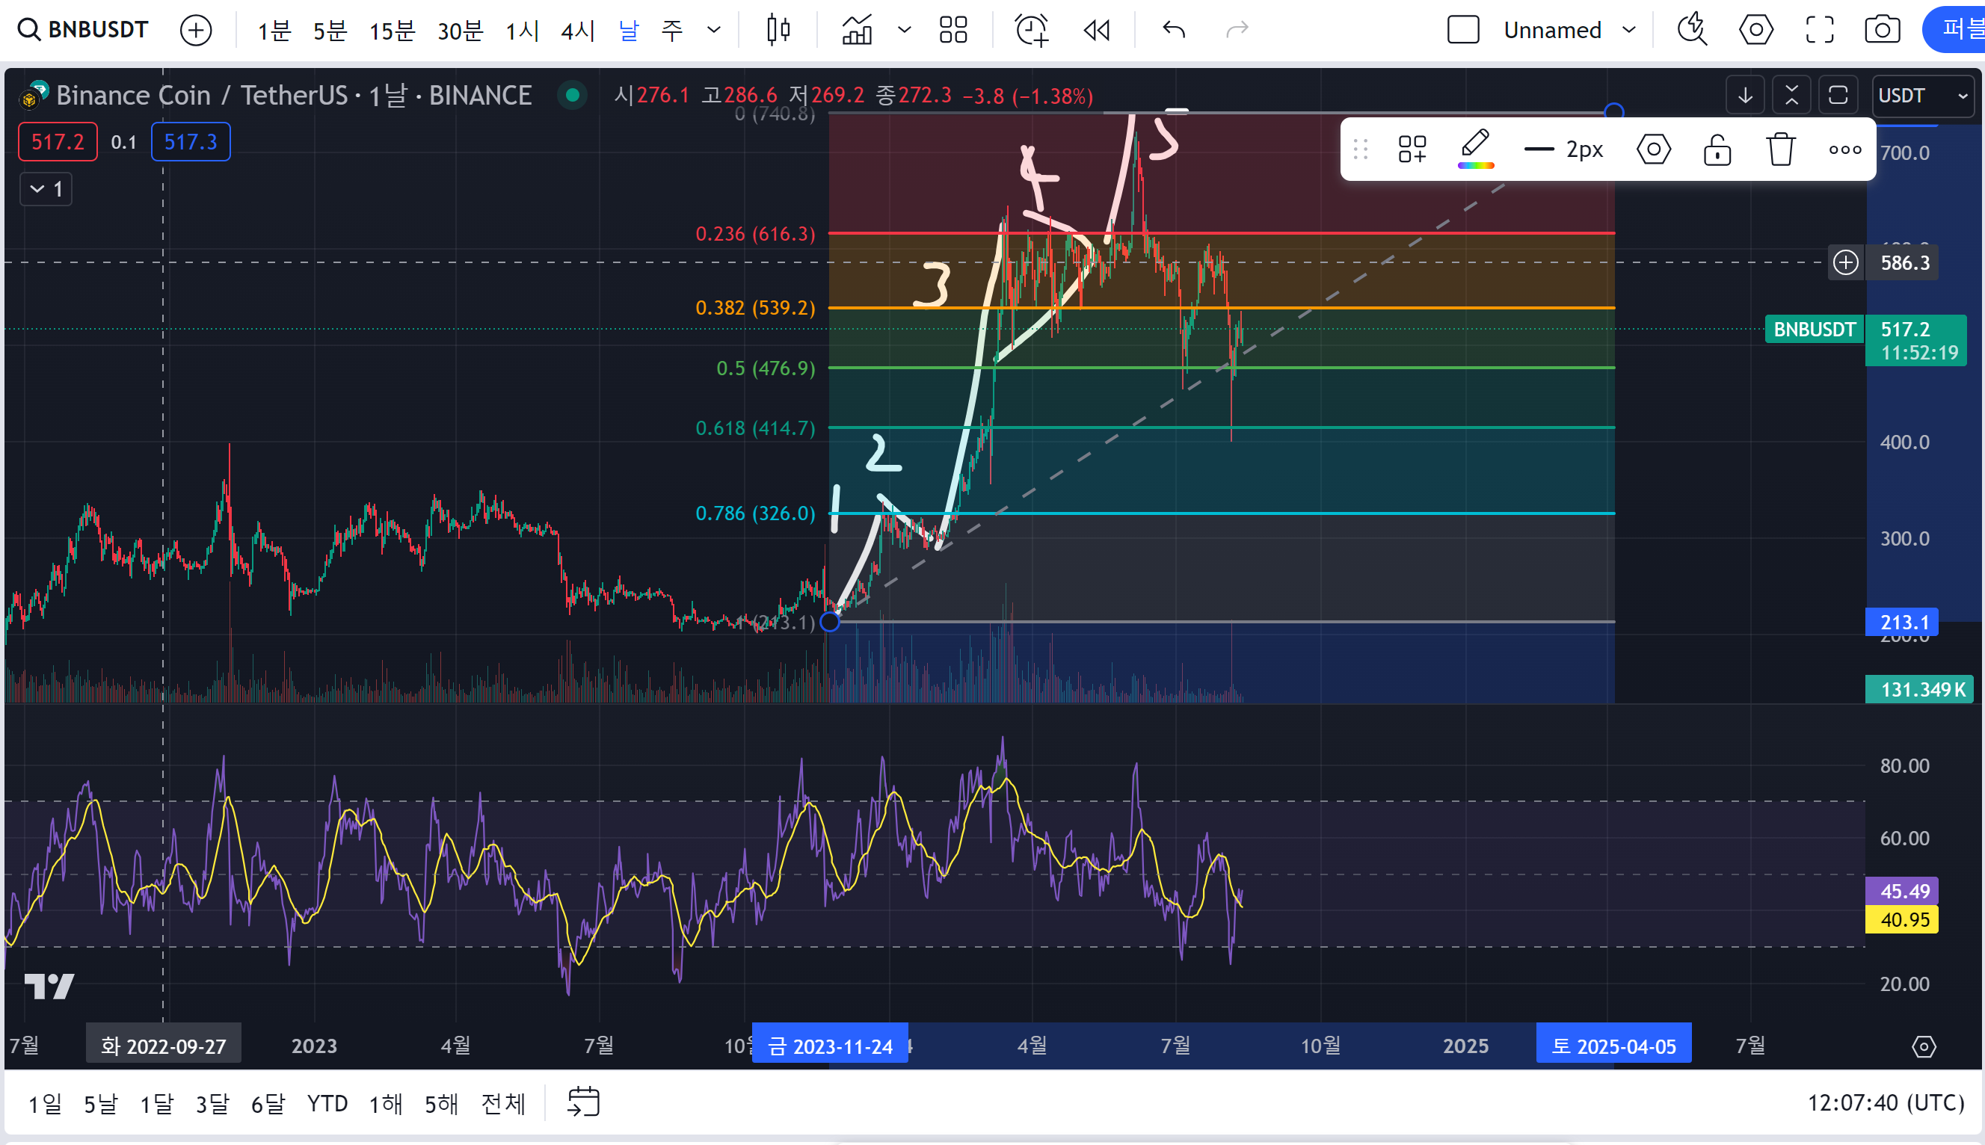Open quick search lightning icon
This screenshot has height=1145, width=1985.
click(x=1693, y=30)
